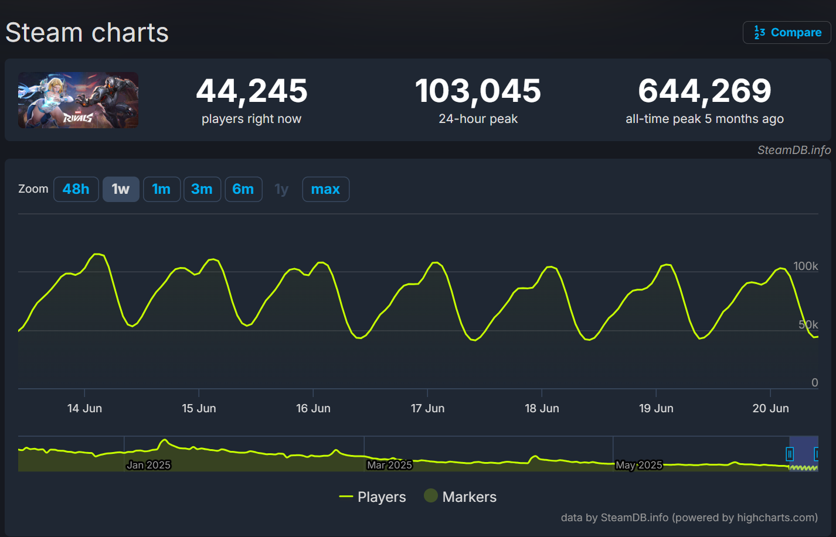Click the Compare ranking icon
Screen dimensions: 836x537
[759, 32]
